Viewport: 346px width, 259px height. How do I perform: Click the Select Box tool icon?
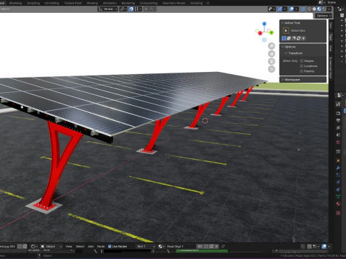point(285,30)
